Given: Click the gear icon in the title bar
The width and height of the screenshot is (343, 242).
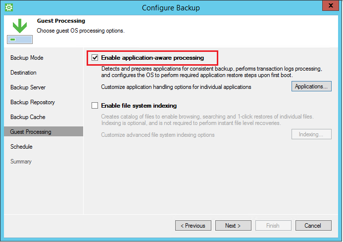Looking at the screenshot, I should pyautogui.click(x=8, y=7).
